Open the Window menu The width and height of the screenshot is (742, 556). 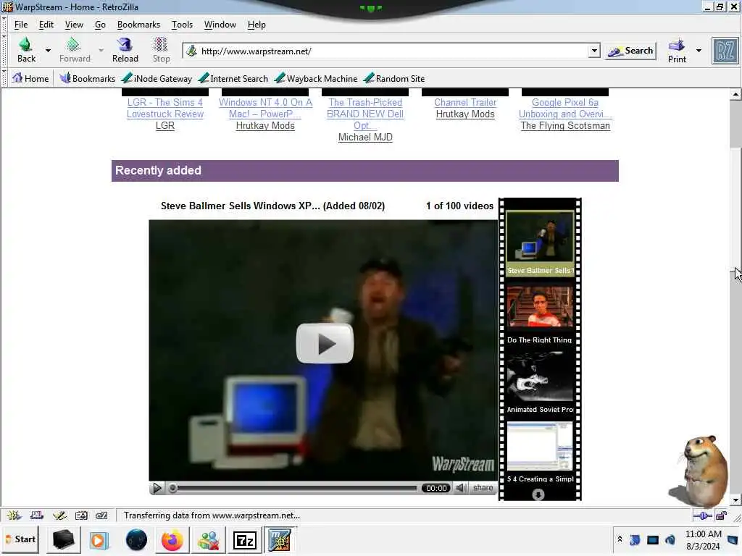coord(220,25)
